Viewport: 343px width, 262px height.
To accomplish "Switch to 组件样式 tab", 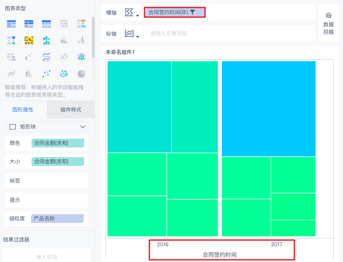I will pyautogui.click(x=71, y=110).
